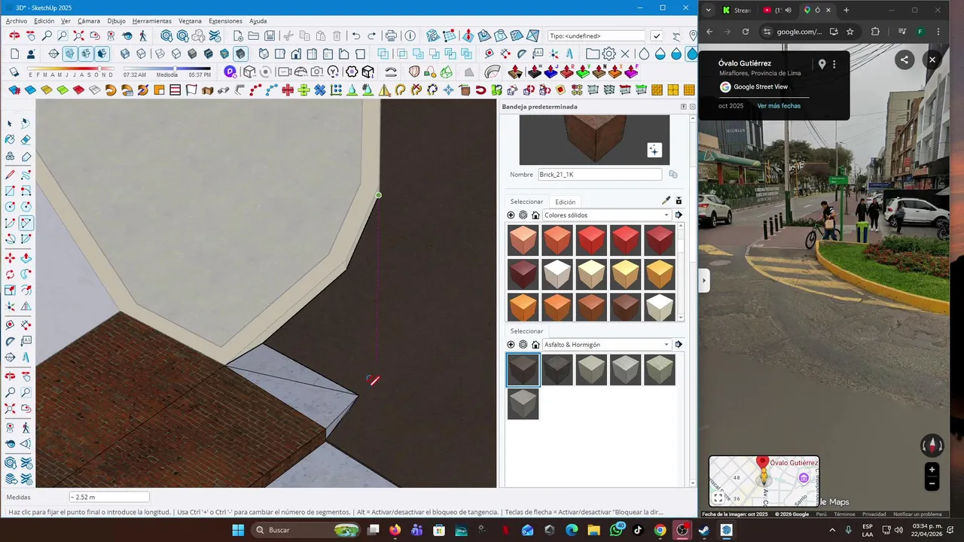Image resolution: width=964 pixels, height=542 pixels.
Task: Click taskbar Buscar search box
Action: (305, 530)
